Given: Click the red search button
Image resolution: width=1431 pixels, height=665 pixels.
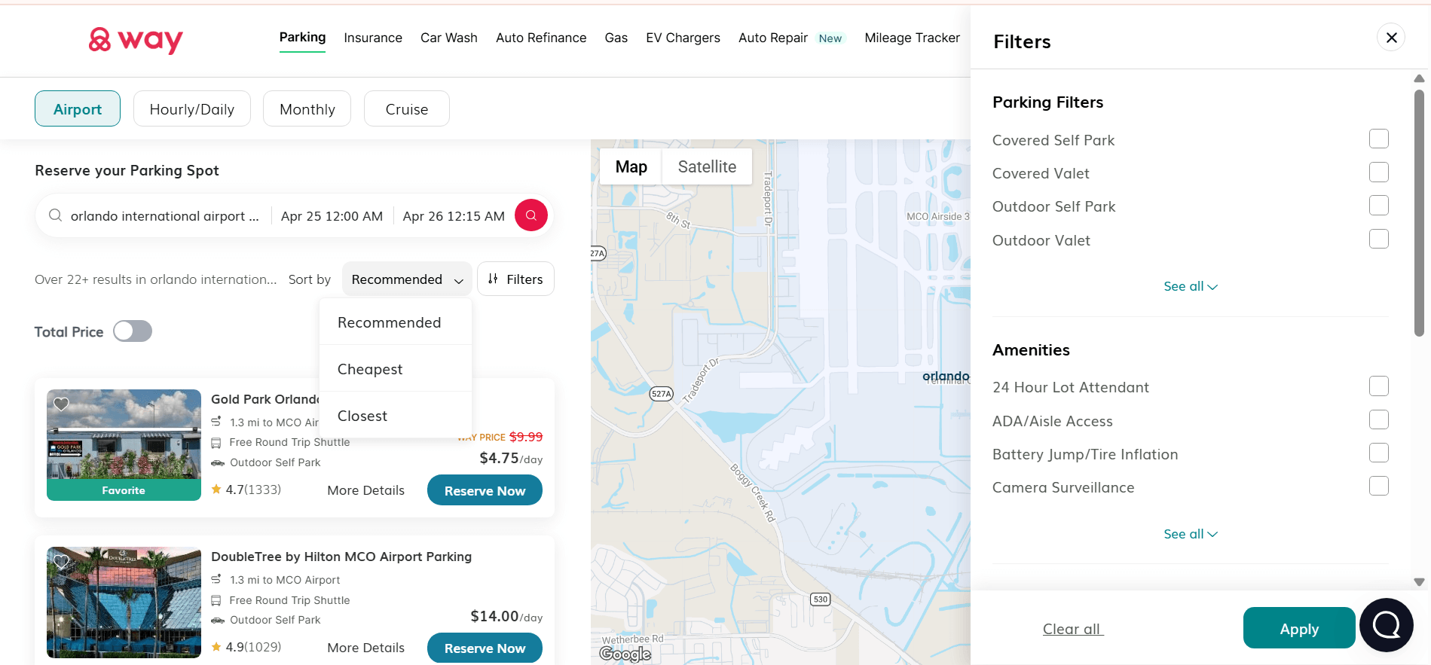Looking at the screenshot, I should point(531,215).
